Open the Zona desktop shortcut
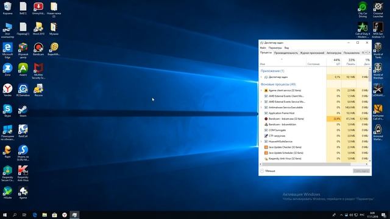390x219 pixels. click(x=7, y=69)
